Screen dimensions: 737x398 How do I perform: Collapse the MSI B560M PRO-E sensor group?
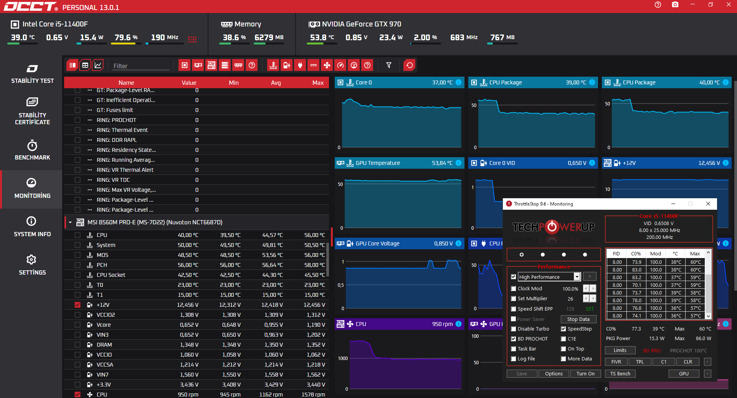click(70, 222)
